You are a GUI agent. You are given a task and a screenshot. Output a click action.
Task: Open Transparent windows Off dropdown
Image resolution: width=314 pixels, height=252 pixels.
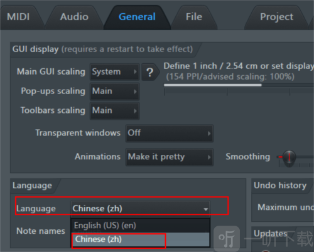pos(170,134)
